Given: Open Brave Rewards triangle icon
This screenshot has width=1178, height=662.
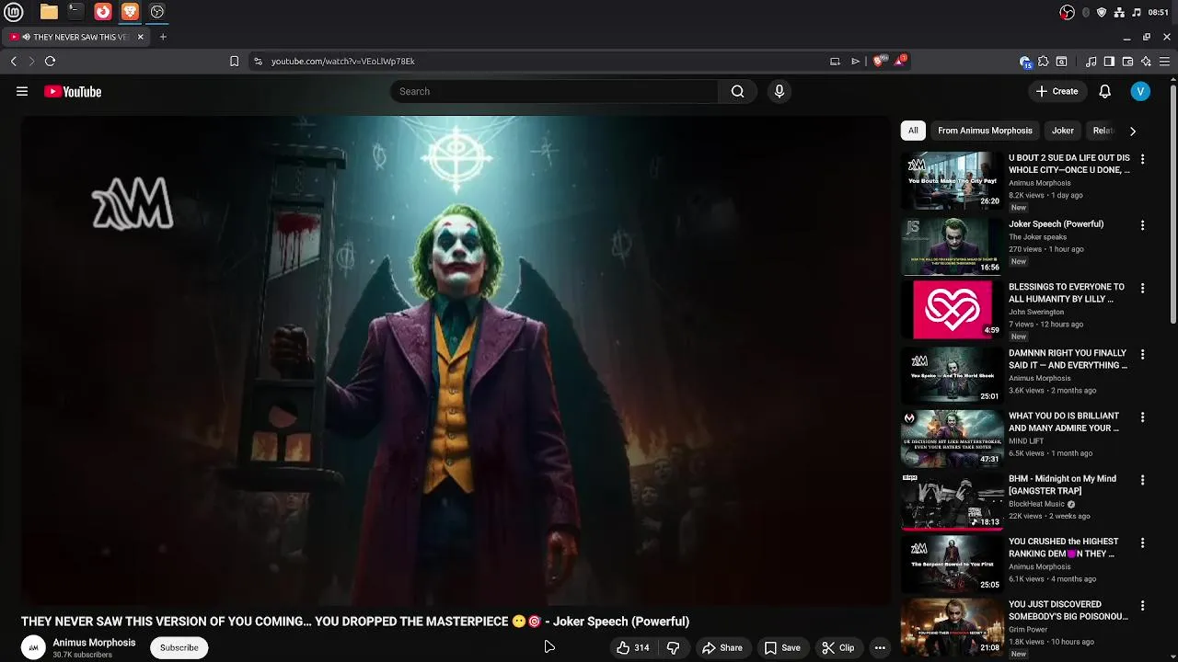Looking at the screenshot, I should 902,61.
